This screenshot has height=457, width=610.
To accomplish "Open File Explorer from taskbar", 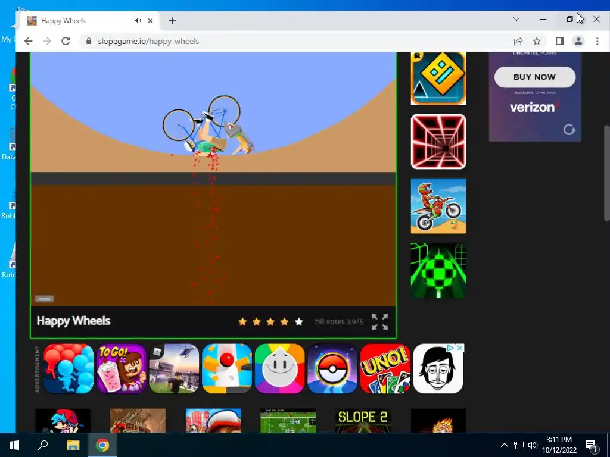I will (73, 445).
